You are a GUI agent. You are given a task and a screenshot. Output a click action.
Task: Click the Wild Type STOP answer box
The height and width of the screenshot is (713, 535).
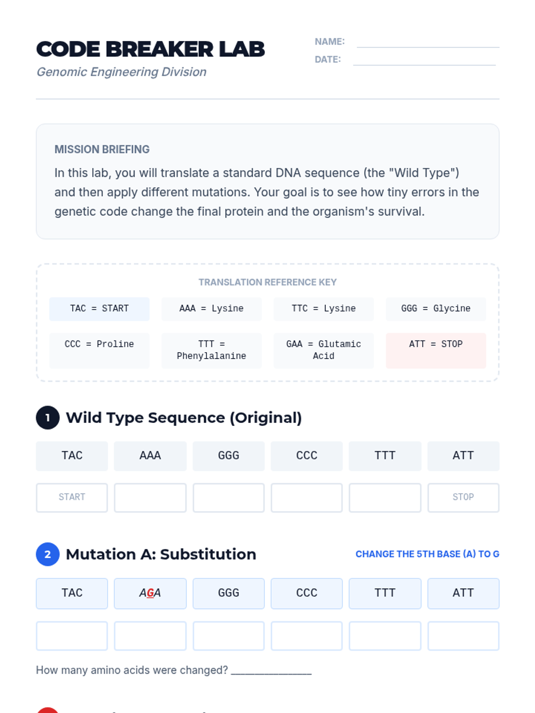pyautogui.click(x=463, y=498)
